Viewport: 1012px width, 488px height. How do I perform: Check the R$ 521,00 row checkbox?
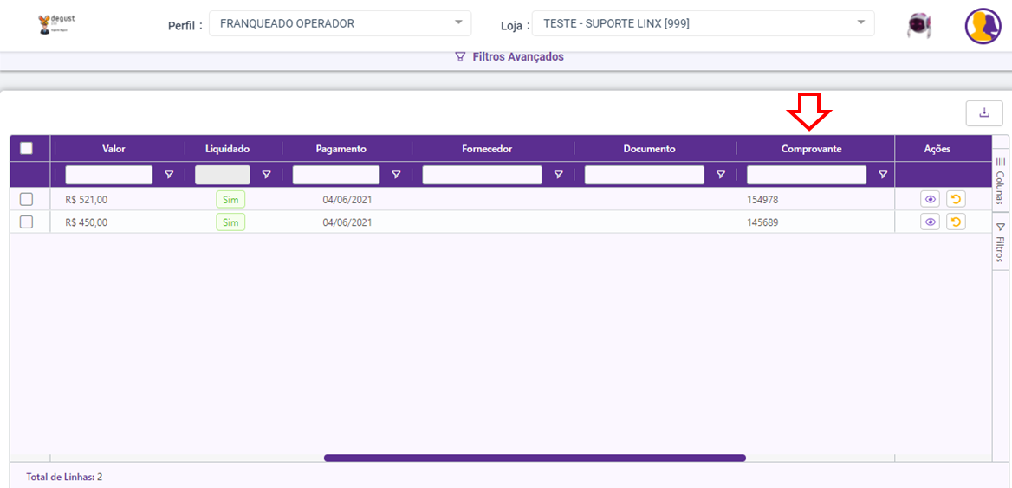coord(27,200)
